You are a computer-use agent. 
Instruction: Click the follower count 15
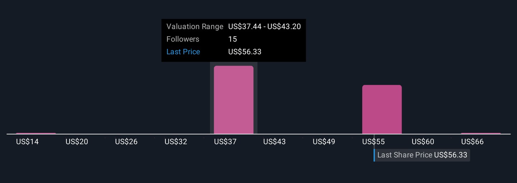coord(233,39)
